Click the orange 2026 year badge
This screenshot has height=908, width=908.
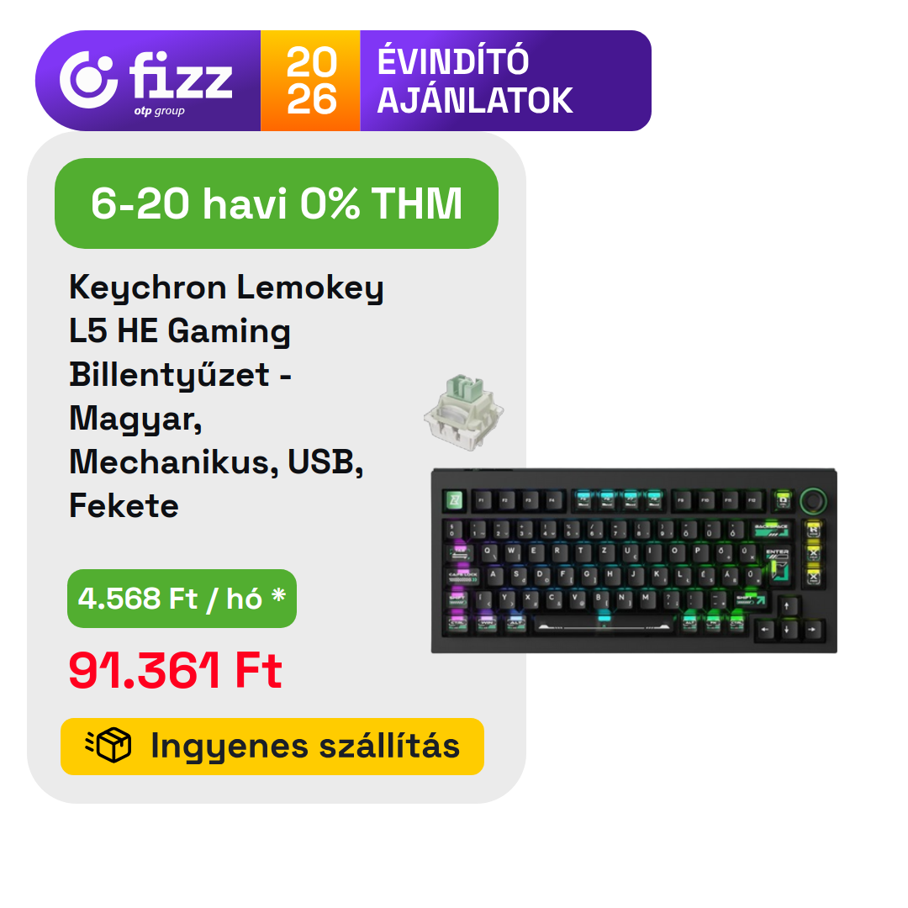coord(310,81)
